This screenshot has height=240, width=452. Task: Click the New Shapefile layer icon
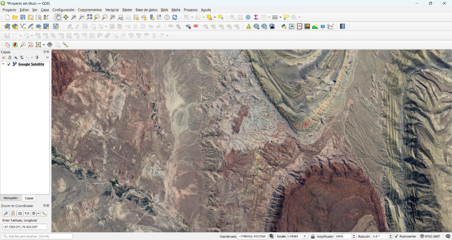(23, 26)
